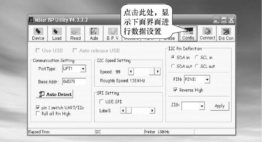
Task: Close the MStar ISP Utility window
Action: pos(231,20)
